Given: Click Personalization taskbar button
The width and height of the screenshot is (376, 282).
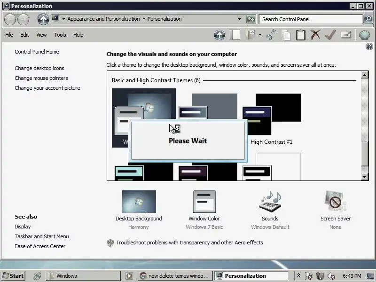Looking at the screenshot, I should click(x=251, y=276).
